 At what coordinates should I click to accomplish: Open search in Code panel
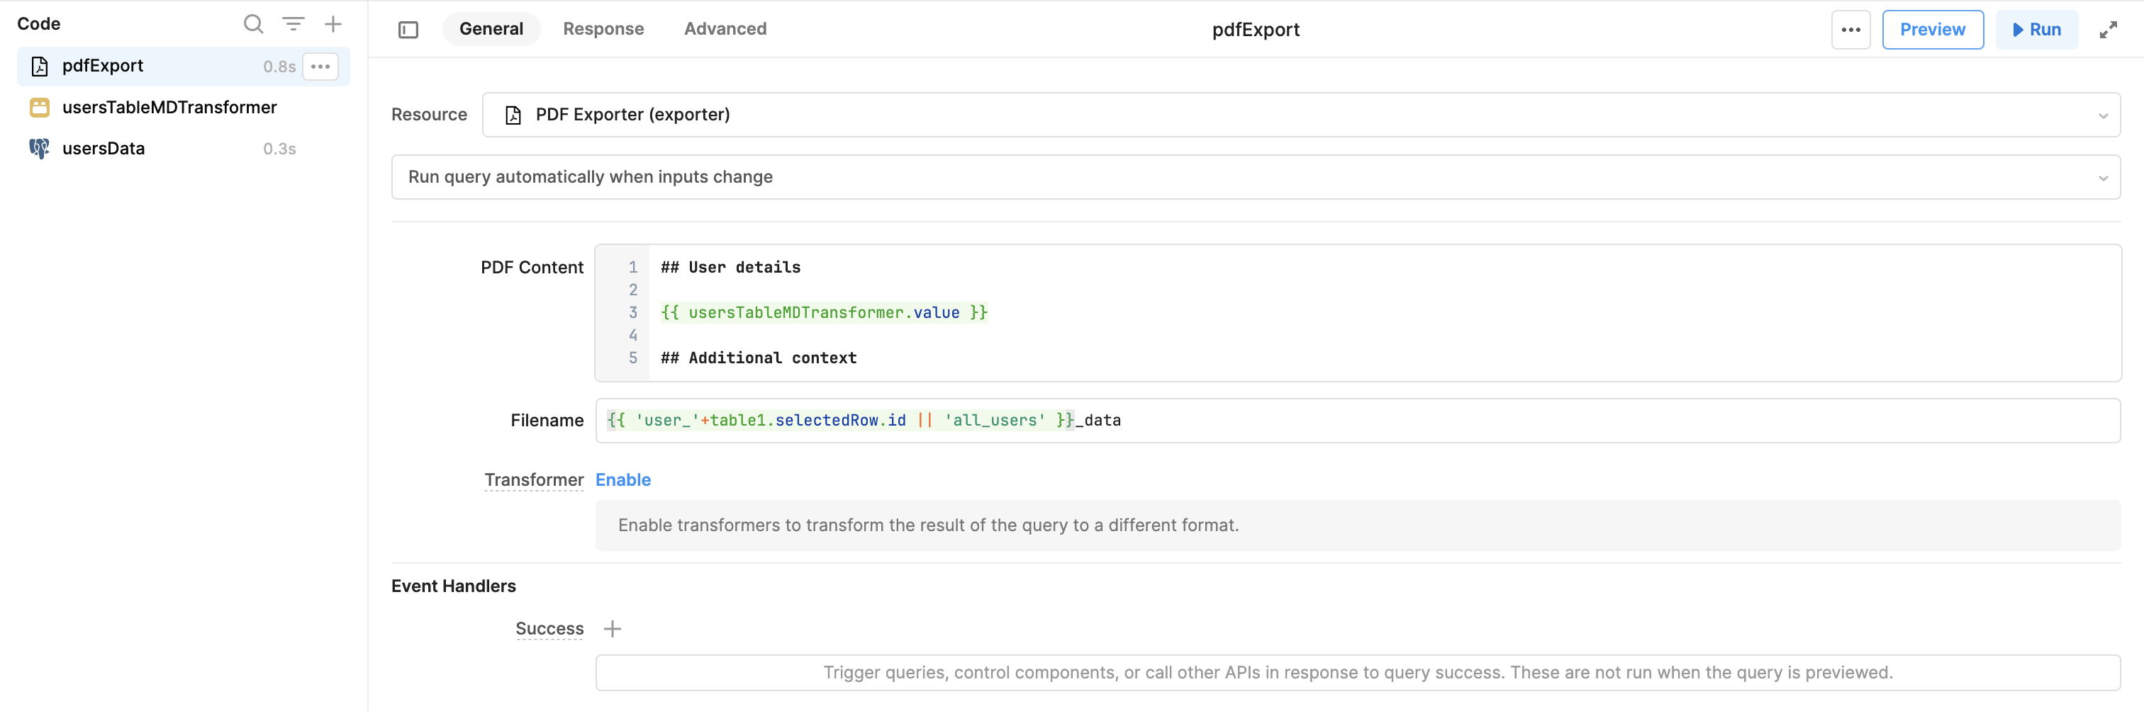coord(253,24)
